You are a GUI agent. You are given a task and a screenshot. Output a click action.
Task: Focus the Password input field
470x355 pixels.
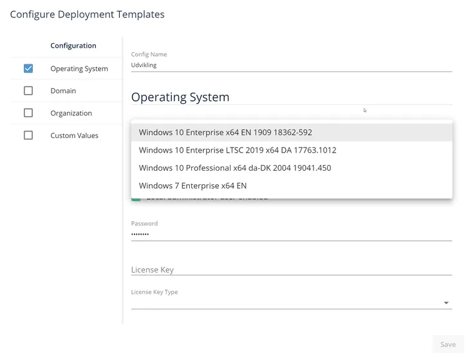(292, 234)
